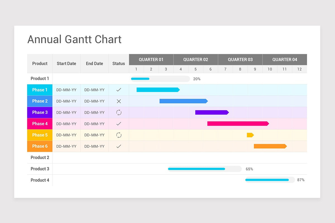The width and height of the screenshot is (335, 223).
Task: Select the QUARTER 01 column header
Action: [151, 59]
